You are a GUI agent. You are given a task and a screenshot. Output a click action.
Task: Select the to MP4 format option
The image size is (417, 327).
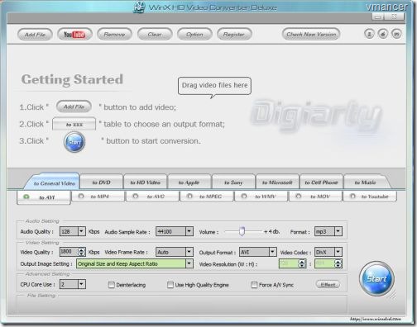tap(98, 197)
